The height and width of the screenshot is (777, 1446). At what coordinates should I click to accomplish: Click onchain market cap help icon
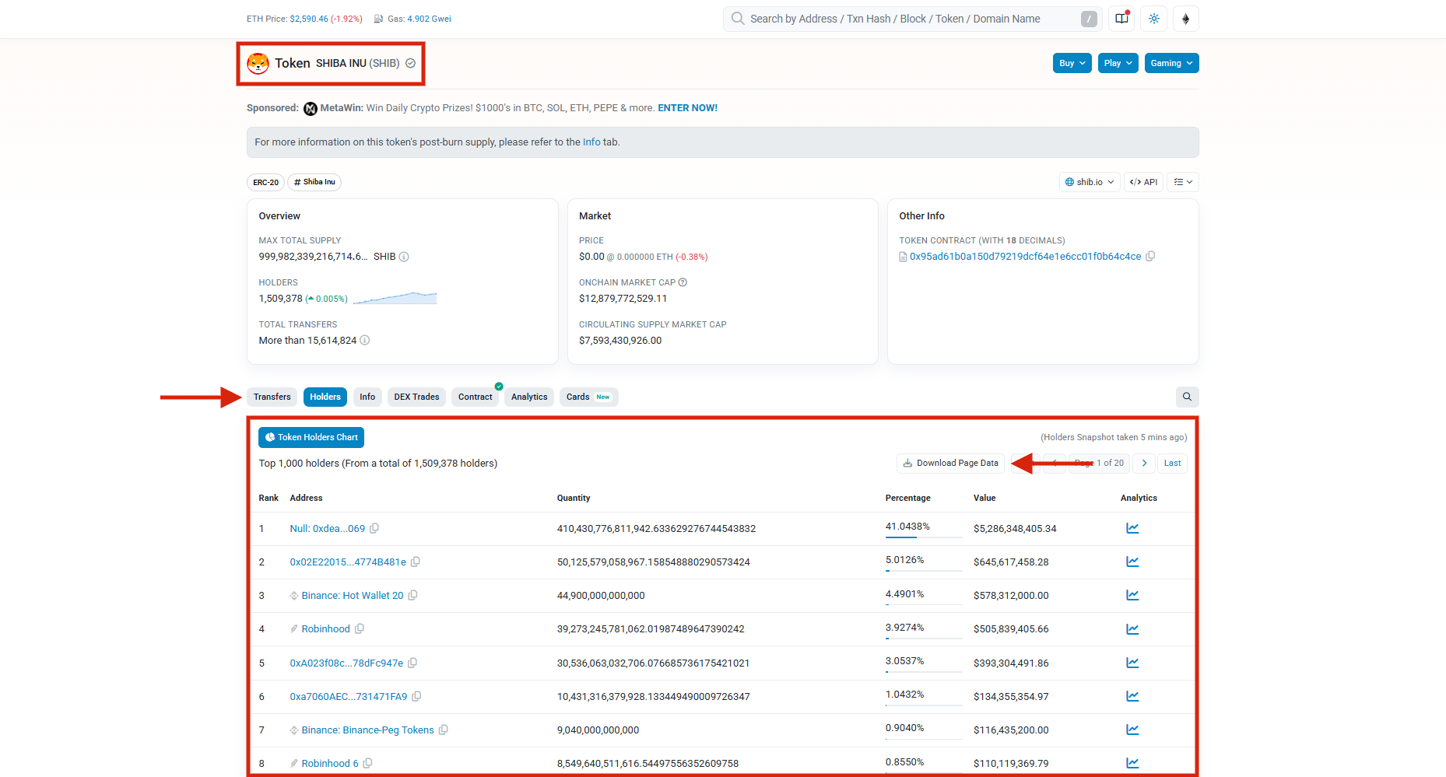click(x=683, y=282)
